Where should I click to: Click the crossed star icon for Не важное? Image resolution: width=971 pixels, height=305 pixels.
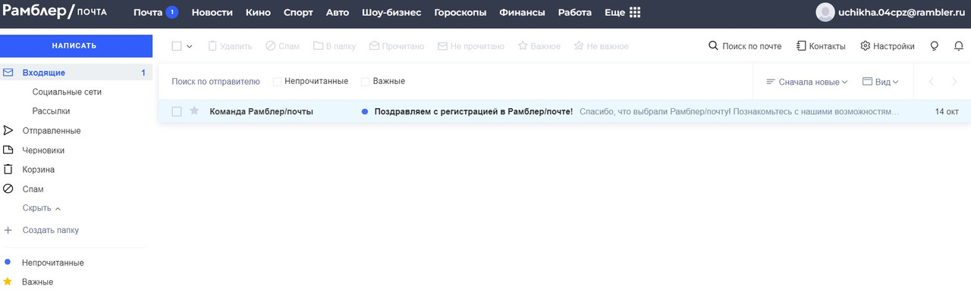pyautogui.click(x=579, y=46)
